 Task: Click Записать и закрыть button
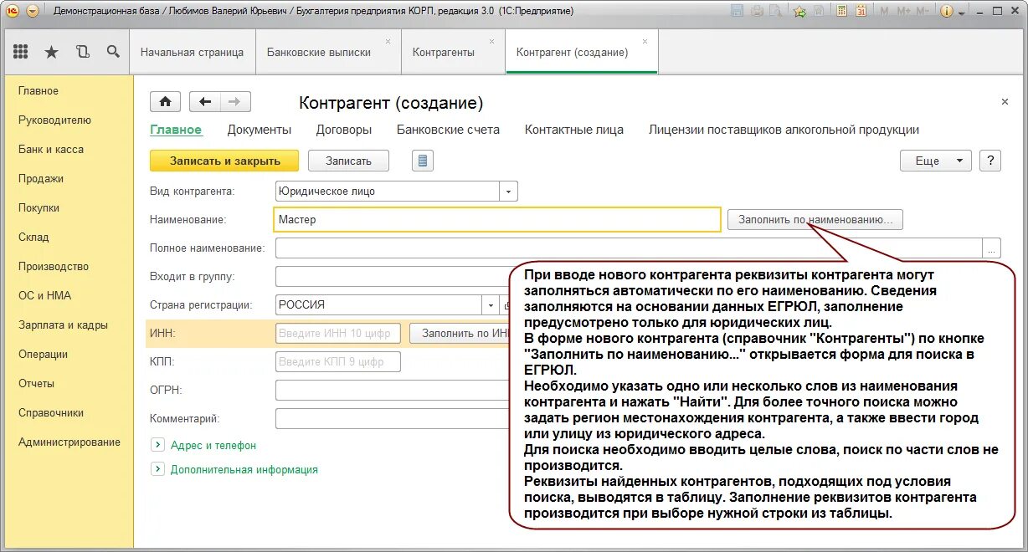click(225, 161)
